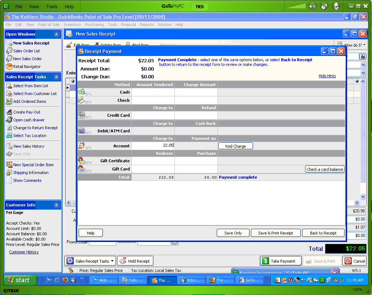Click the Cash Amount Tendered field
This screenshot has width=372, height=295.
[153, 92]
